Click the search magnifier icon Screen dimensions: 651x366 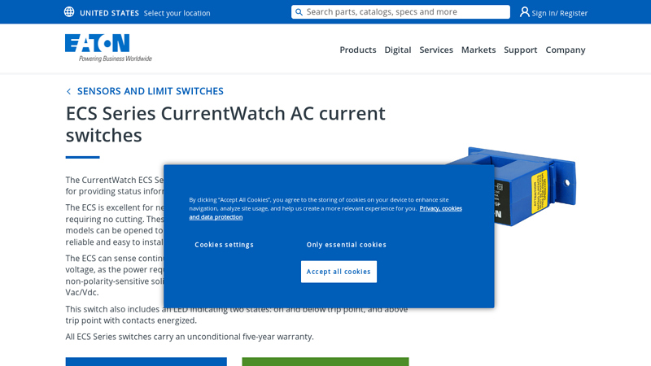299,12
